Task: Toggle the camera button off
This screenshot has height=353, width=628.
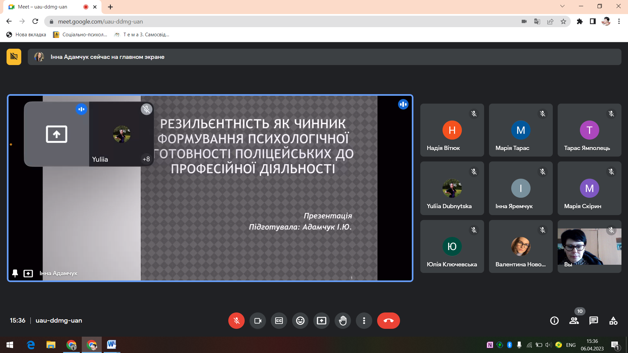Action: point(258,321)
